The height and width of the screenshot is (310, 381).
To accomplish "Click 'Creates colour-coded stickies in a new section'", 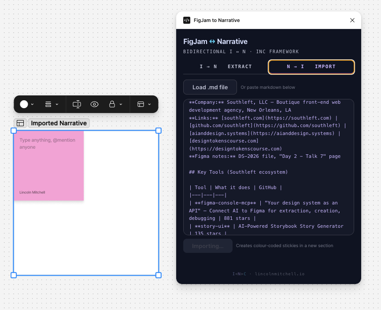I will click(x=285, y=246).
